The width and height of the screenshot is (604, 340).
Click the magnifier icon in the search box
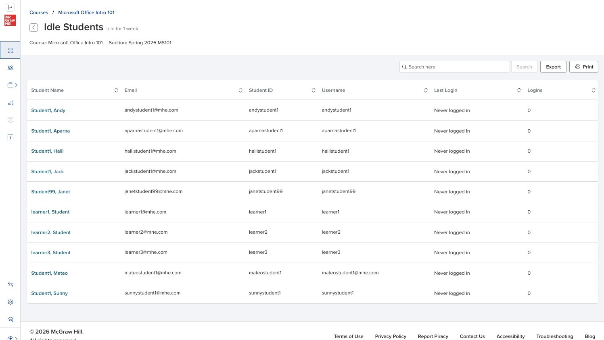pyautogui.click(x=404, y=67)
